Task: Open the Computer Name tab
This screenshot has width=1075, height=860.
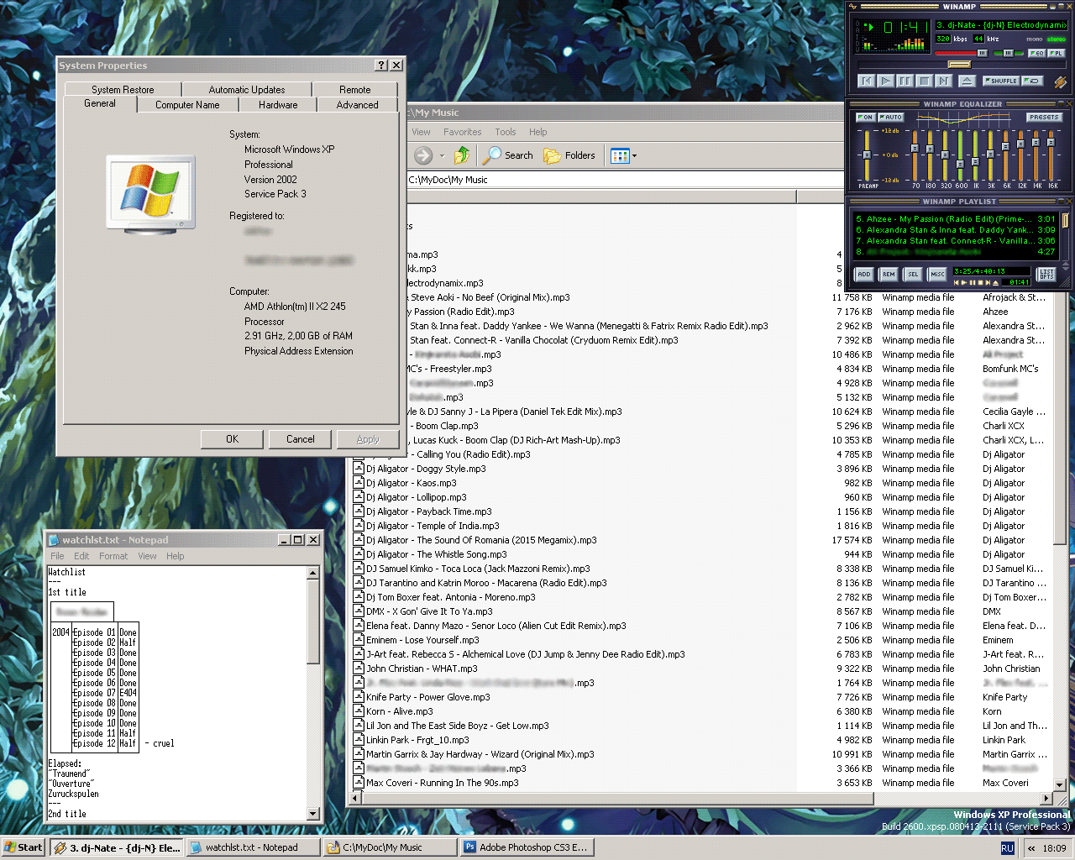Action: [187, 105]
